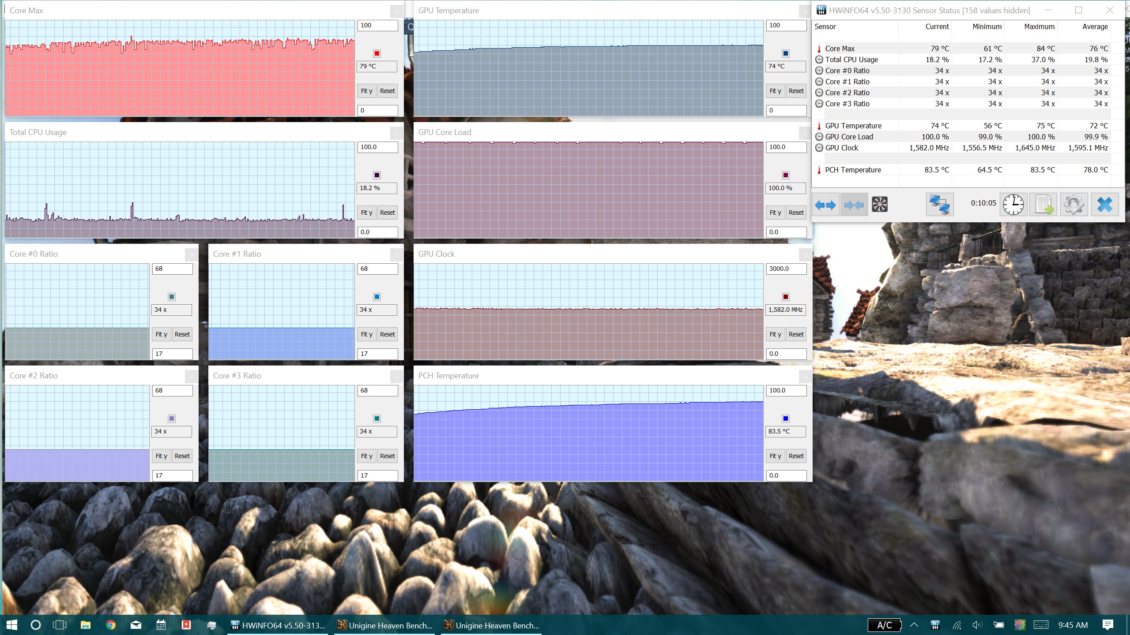Click the volume speaker icon in the tray
Screen dimensions: 1130x635
tap(977, 625)
